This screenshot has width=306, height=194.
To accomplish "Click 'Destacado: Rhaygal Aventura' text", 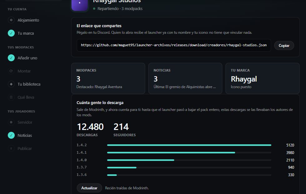I will point(99,87).
